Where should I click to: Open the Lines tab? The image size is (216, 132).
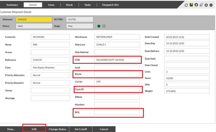(x=51, y=5)
